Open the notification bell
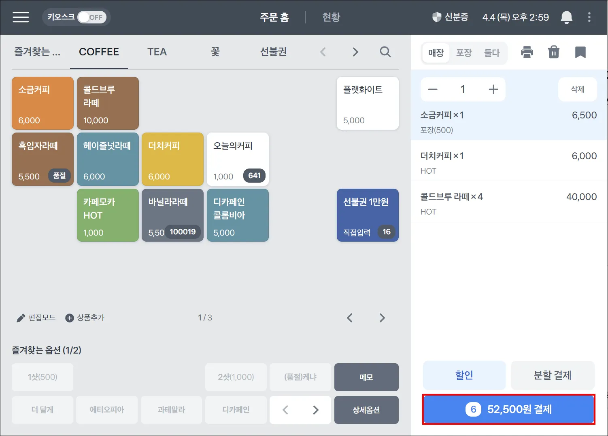The height and width of the screenshot is (436, 608). (566, 17)
